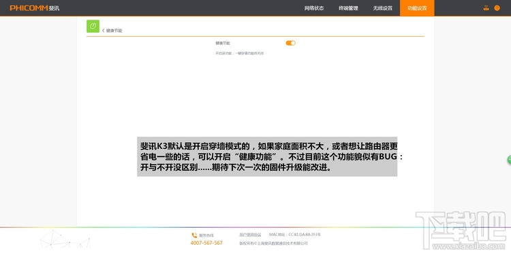Turn off the 健康节能 toggle switch
The height and width of the screenshot is (253, 511).
(x=291, y=43)
